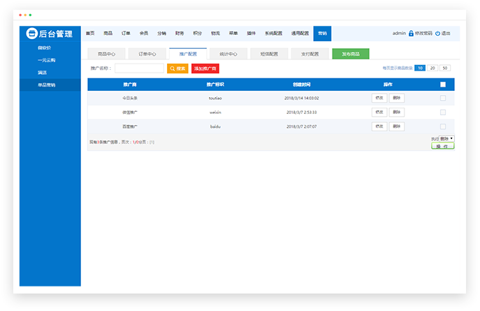
Task: Switch to the 订单中心 tab
Action: 147,54
